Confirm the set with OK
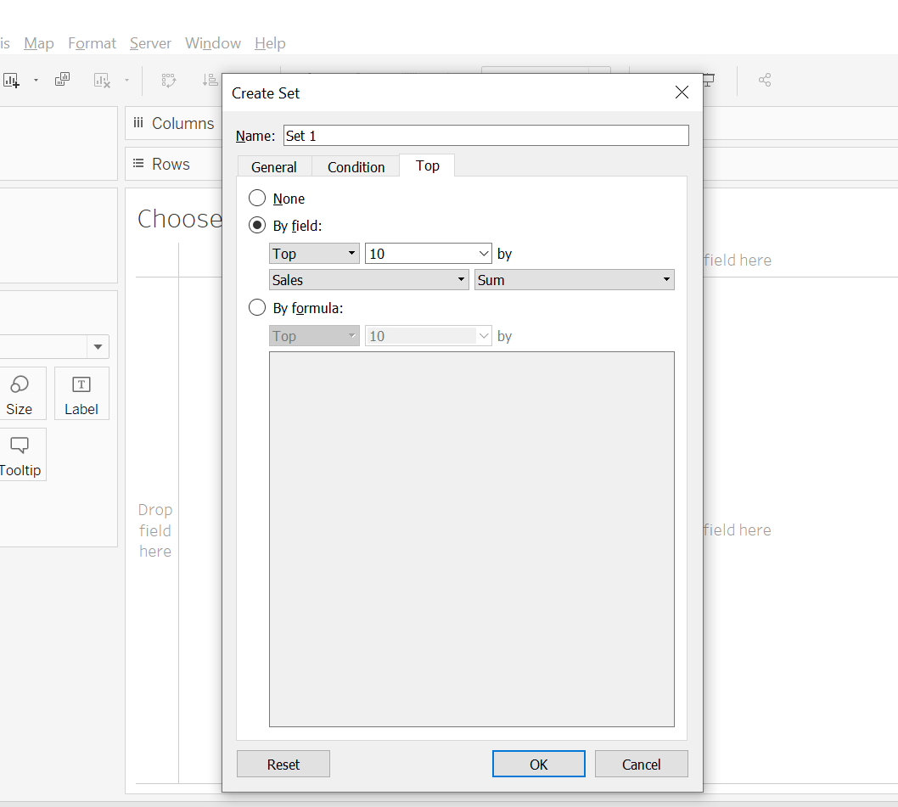 [x=539, y=764]
